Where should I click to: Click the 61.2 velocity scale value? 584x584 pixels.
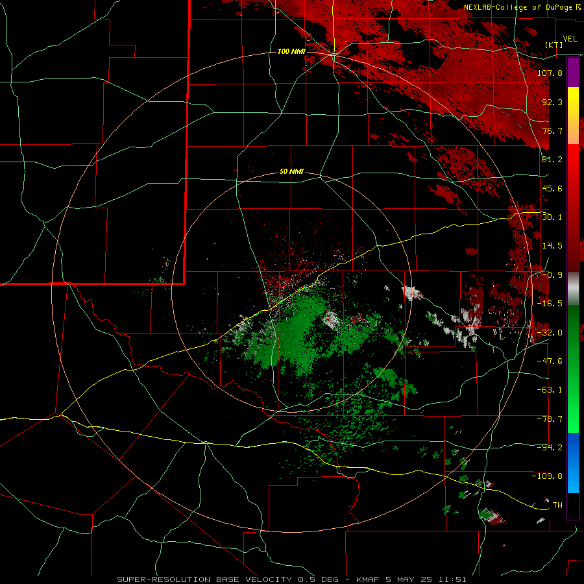(x=552, y=160)
